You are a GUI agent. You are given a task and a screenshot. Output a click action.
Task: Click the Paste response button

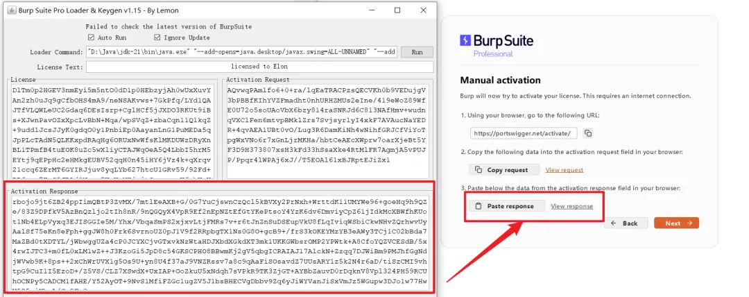click(507, 206)
